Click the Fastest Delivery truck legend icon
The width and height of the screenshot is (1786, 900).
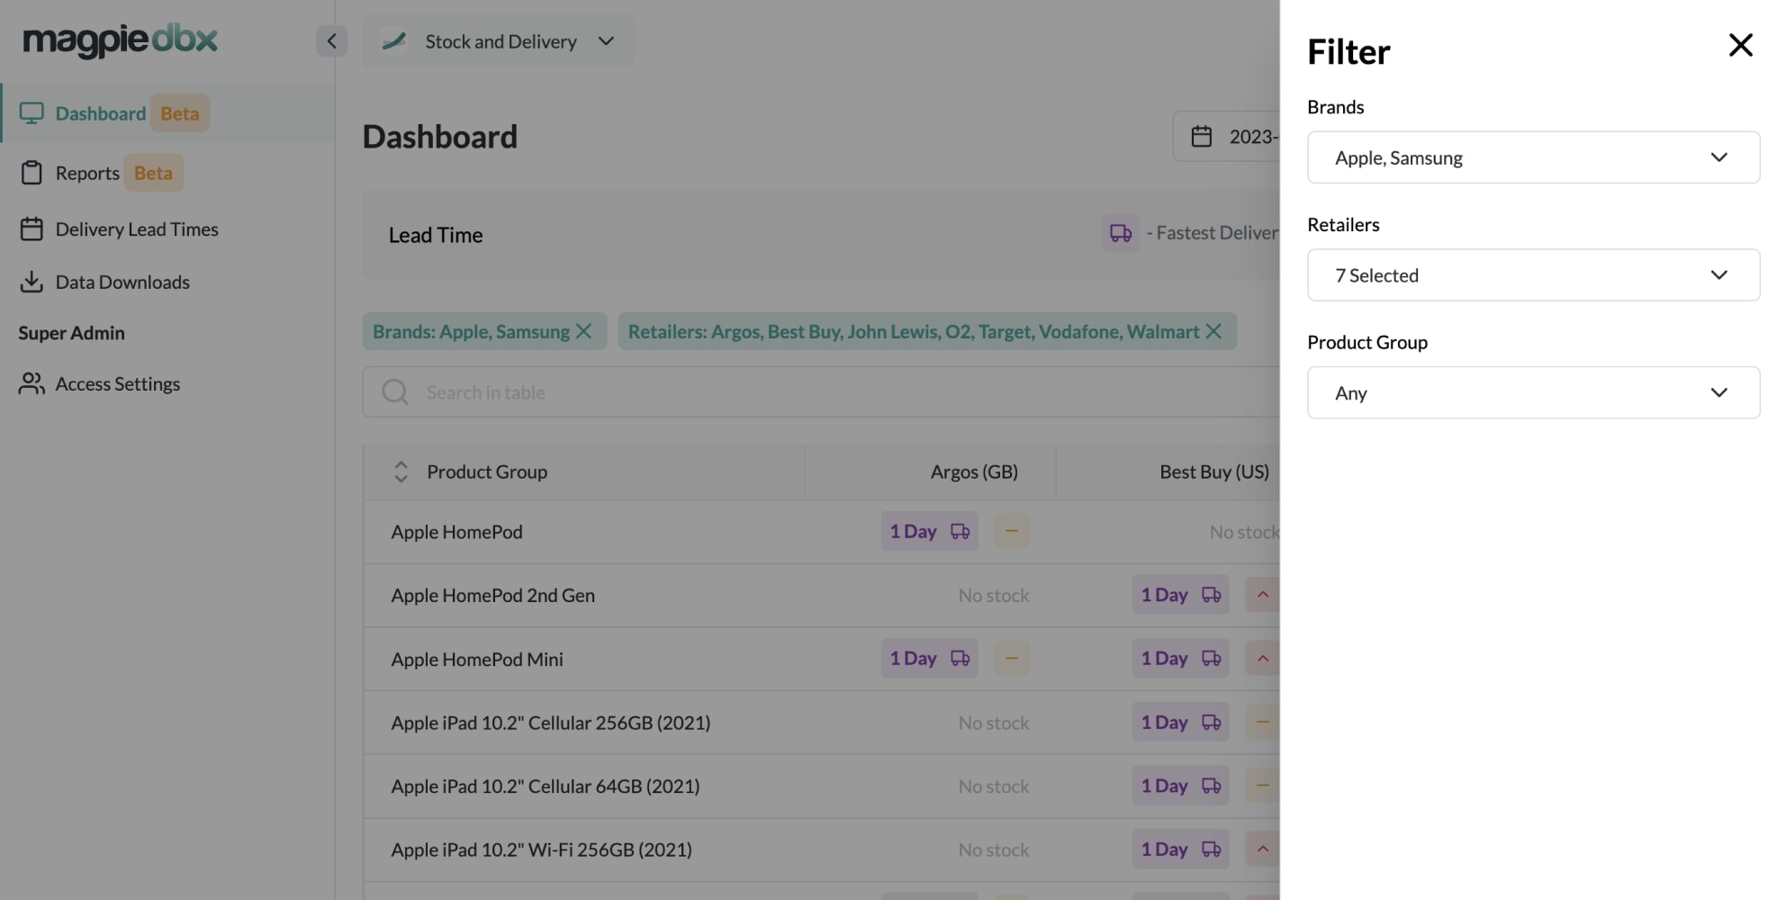[x=1121, y=233]
